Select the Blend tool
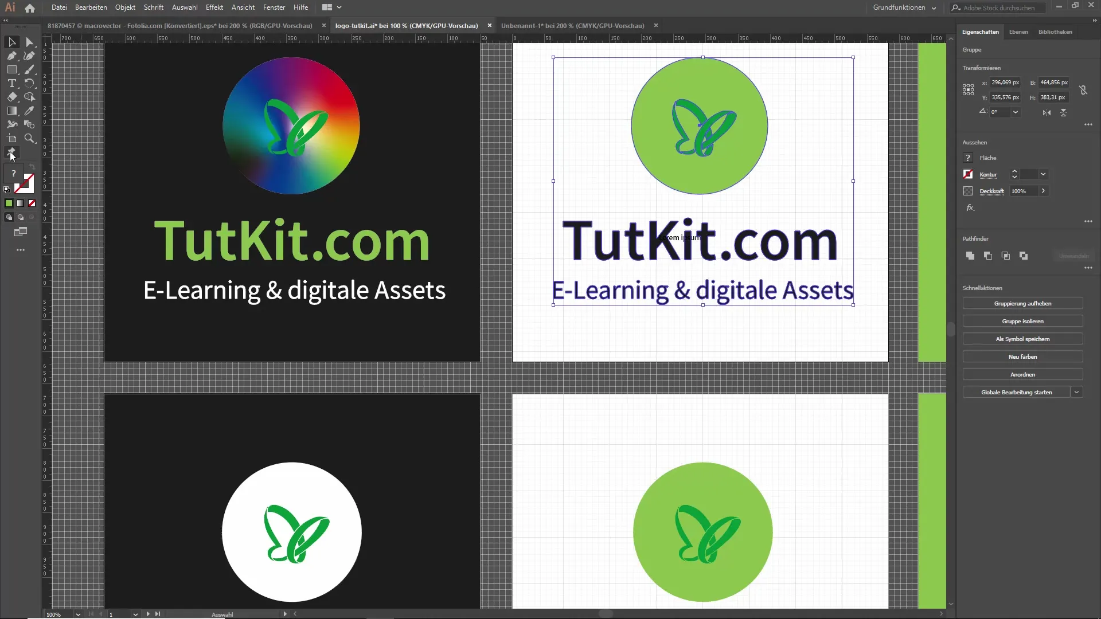The height and width of the screenshot is (619, 1101). tap(29, 124)
